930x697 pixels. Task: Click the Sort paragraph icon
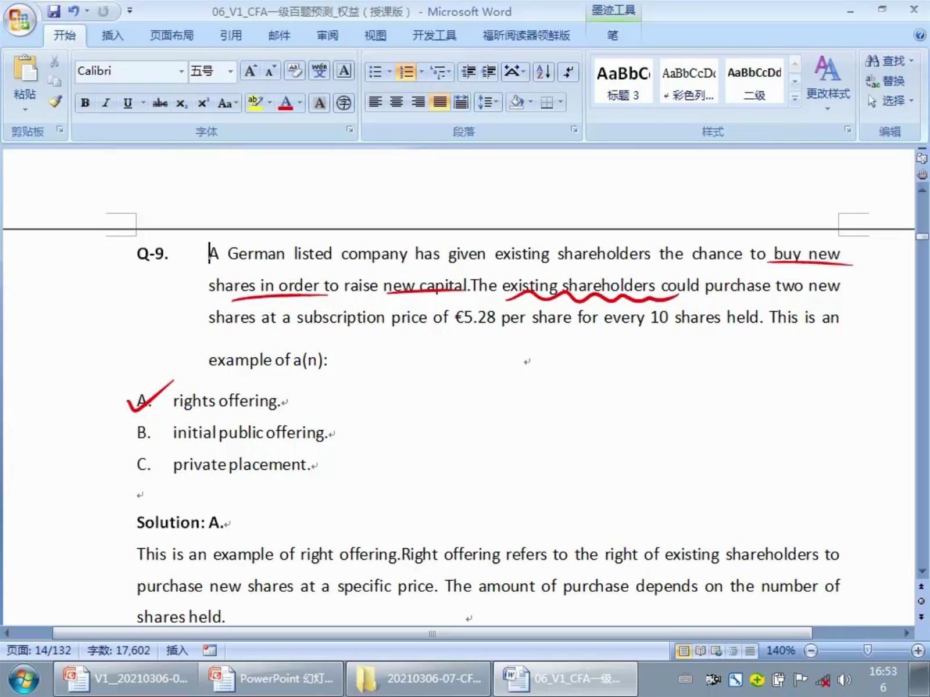point(543,71)
